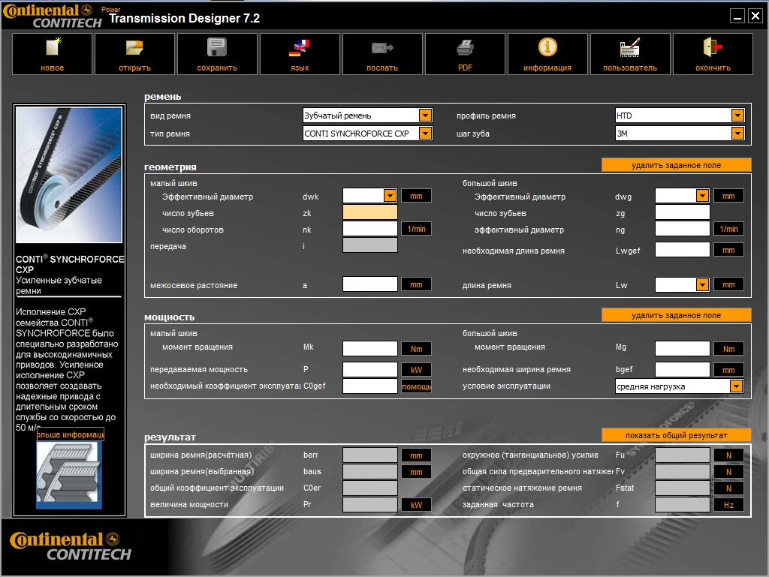Screen dimensions: 769x577
Task: Click the mm unit button beside bgef
Action: 728,370
